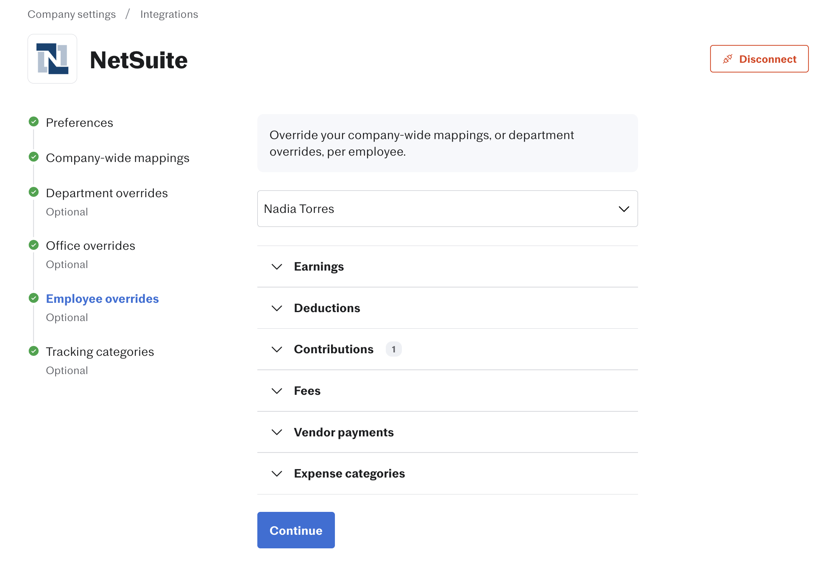836x581 pixels.
Task: Click the green checkmark beside Employee overrides
Action: click(x=34, y=298)
